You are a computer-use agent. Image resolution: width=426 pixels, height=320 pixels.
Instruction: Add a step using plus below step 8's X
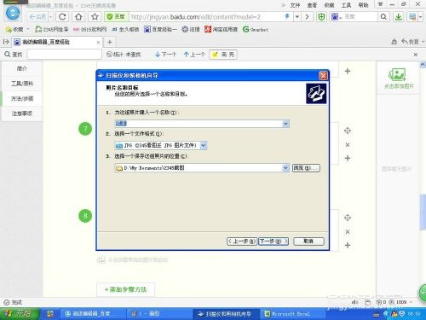click(x=348, y=245)
